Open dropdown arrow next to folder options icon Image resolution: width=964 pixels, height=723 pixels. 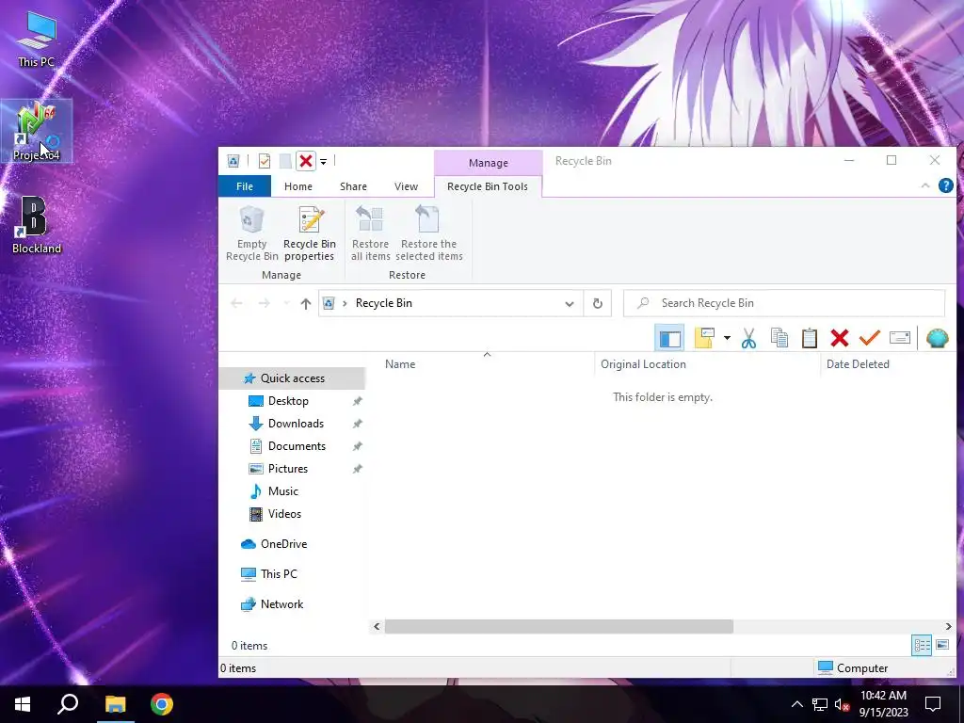point(727,338)
